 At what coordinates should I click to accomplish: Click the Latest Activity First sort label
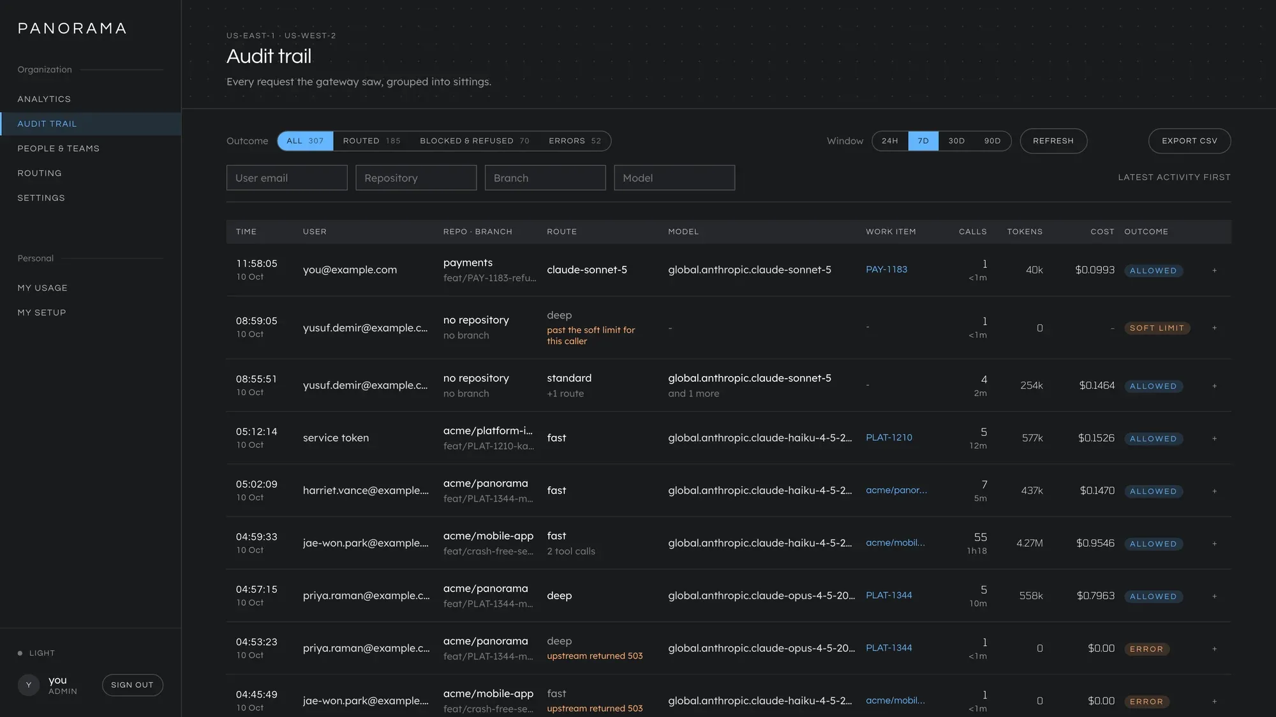1174,177
